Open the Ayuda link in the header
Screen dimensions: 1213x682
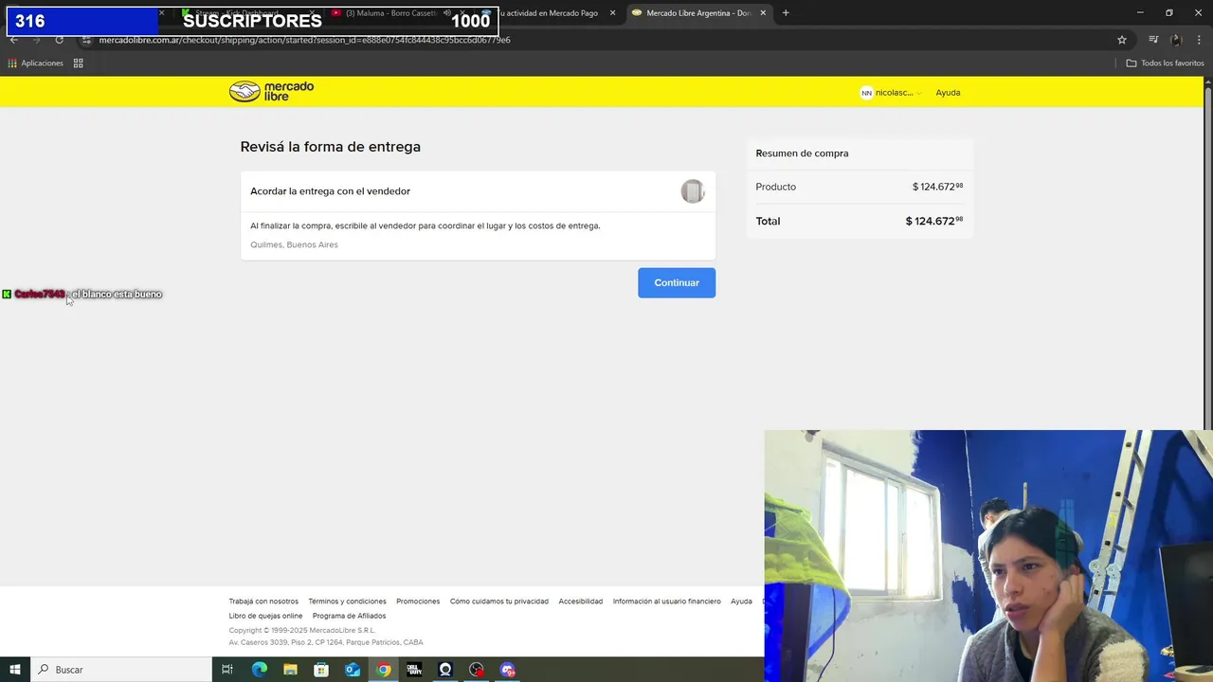[x=948, y=93]
